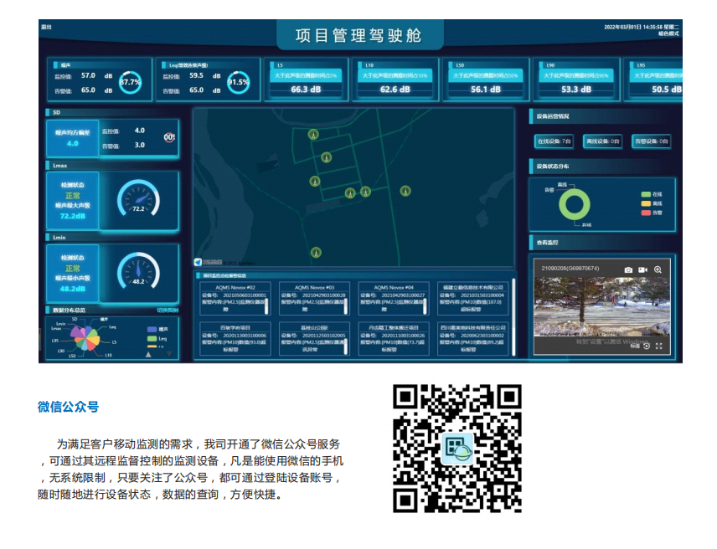Click the 87.7% ring gauge
The height and width of the screenshot is (549, 717).
pyautogui.click(x=131, y=82)
